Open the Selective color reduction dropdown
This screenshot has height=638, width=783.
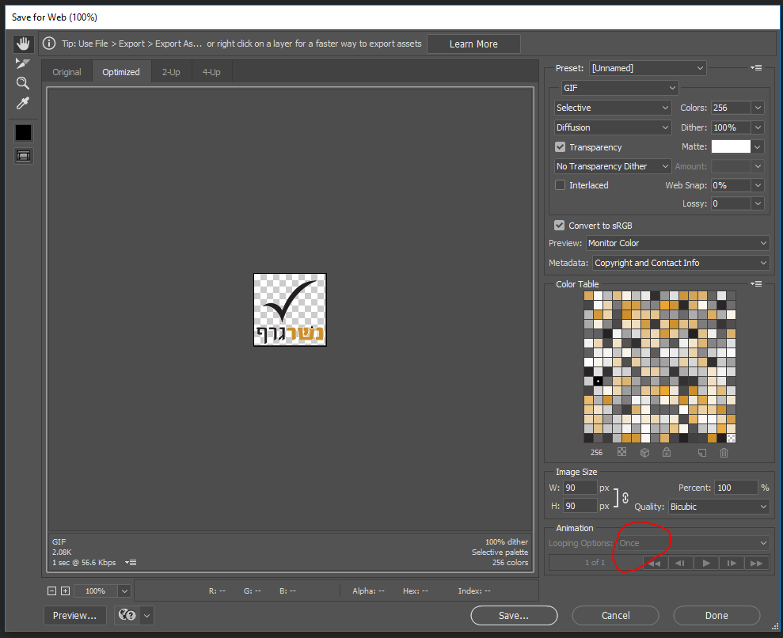point(612,108)
